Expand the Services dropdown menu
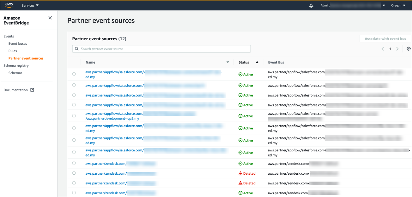Screen dimensions: 412x197 (30, 5)
